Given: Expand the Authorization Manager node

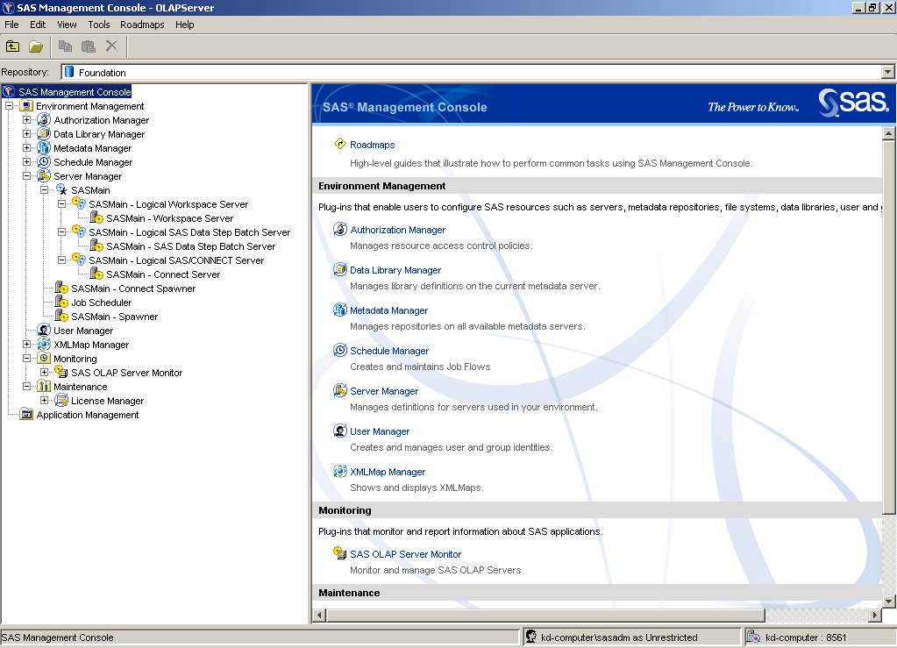Looking at the screenshot, I should point(26,120).
